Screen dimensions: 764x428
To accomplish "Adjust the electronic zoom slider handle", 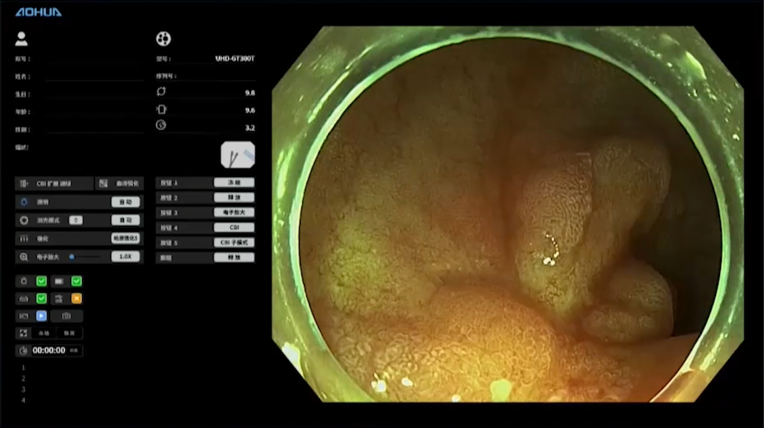I will click(71, 257).
